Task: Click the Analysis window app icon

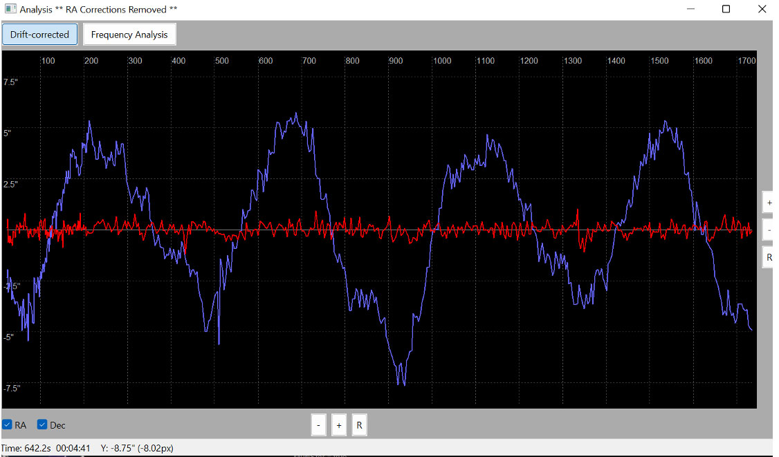Action: (10, 9)
